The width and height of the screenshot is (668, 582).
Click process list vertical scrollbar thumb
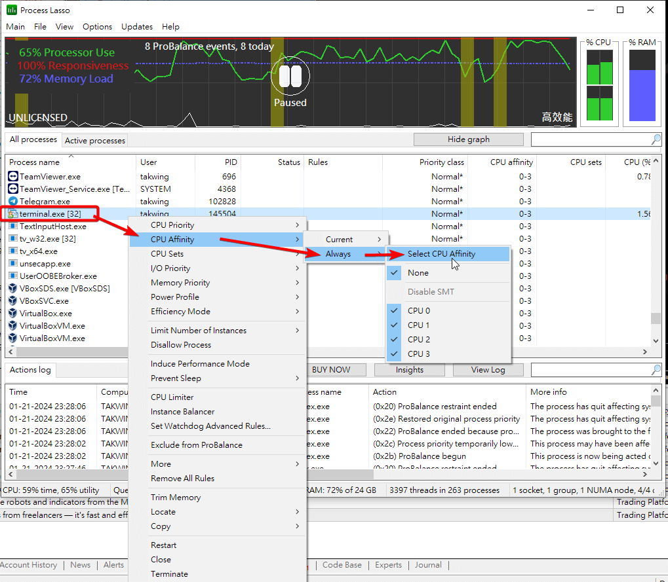(656, 318)
